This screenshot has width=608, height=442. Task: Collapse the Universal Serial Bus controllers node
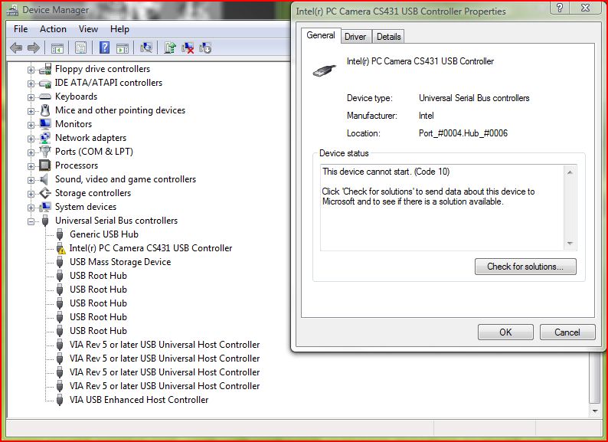coord(31,221)
